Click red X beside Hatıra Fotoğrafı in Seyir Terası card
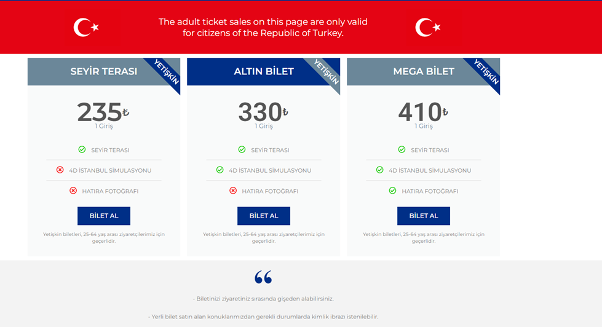Image resolution: width=602 pixels, height=327 pixels. tap(73, 191)
